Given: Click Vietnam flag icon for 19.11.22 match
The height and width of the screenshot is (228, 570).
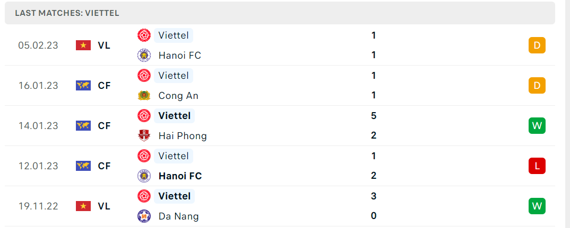Looking at the screenshot, I should point(83,206).
